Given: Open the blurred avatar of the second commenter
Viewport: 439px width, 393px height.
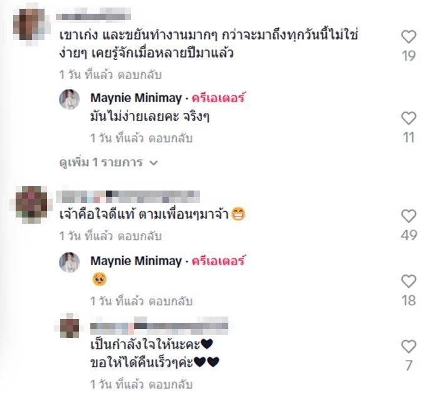Looking at the screenshot, I should 31,204.
